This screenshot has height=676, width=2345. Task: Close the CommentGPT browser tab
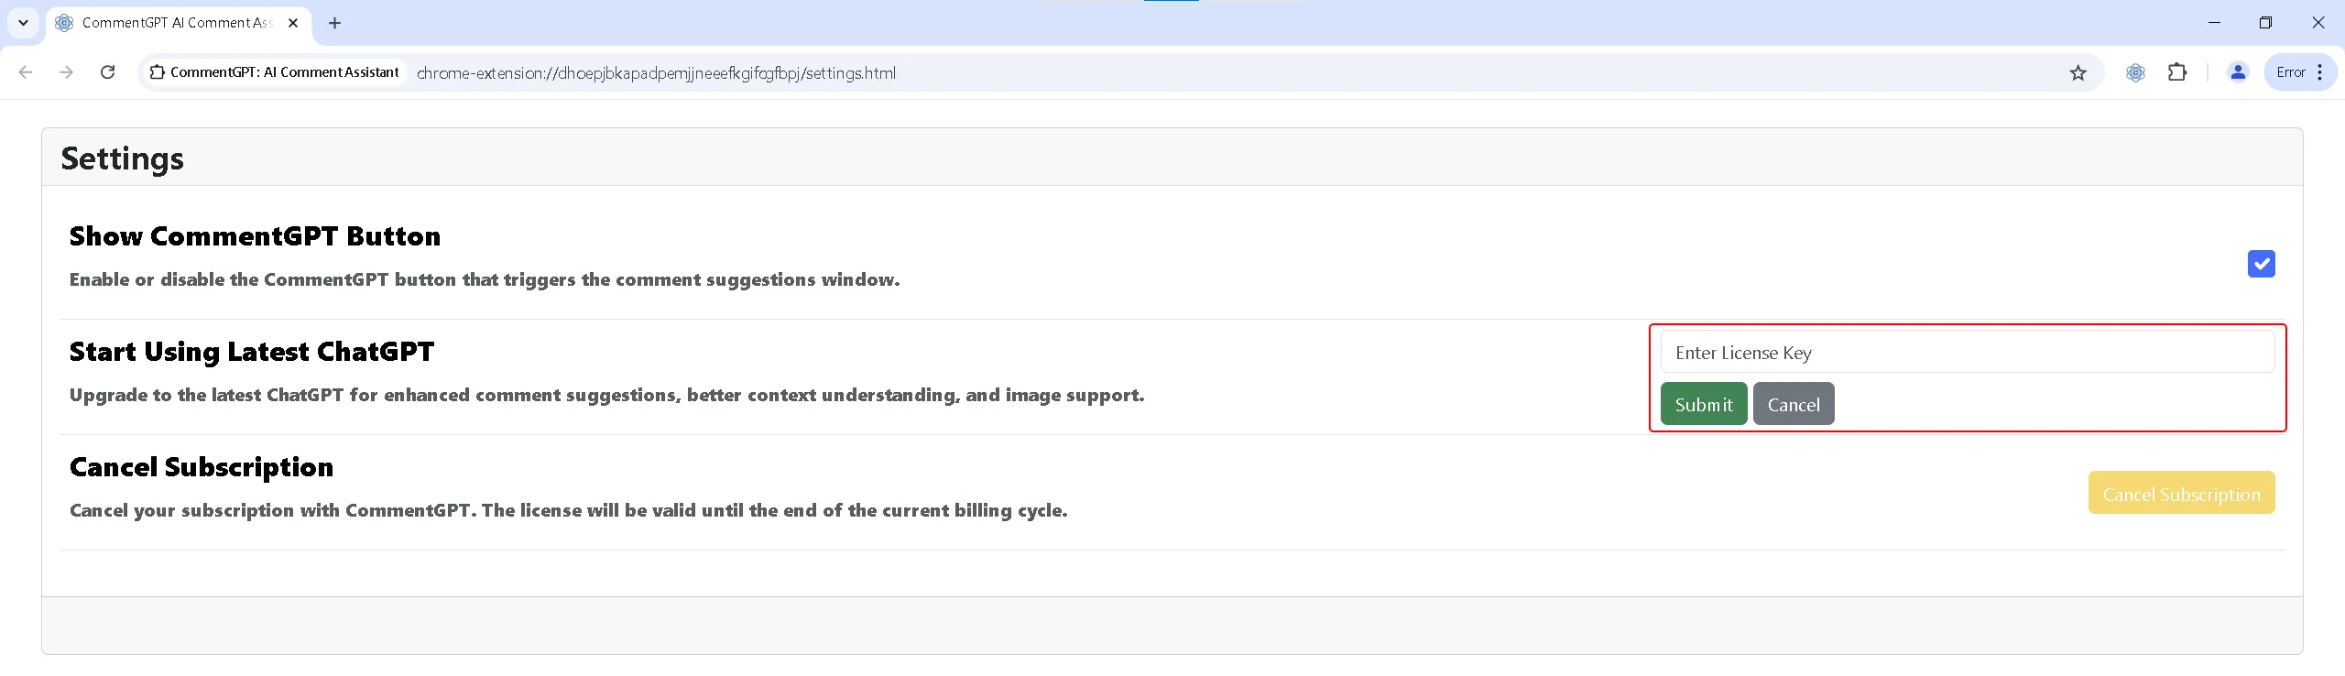tap(293, 23)
